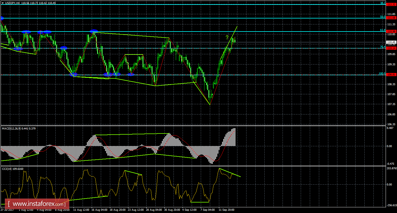397x213 pixels.
Task: Click the red 112.32 price tag
Action: point(392,4)
